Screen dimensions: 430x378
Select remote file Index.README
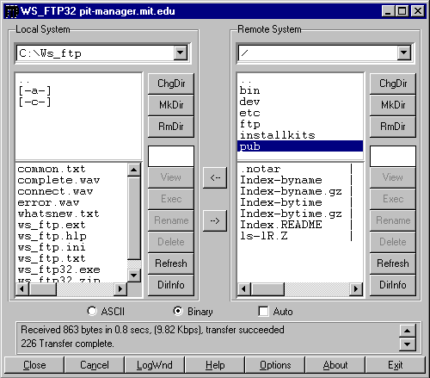281,225
